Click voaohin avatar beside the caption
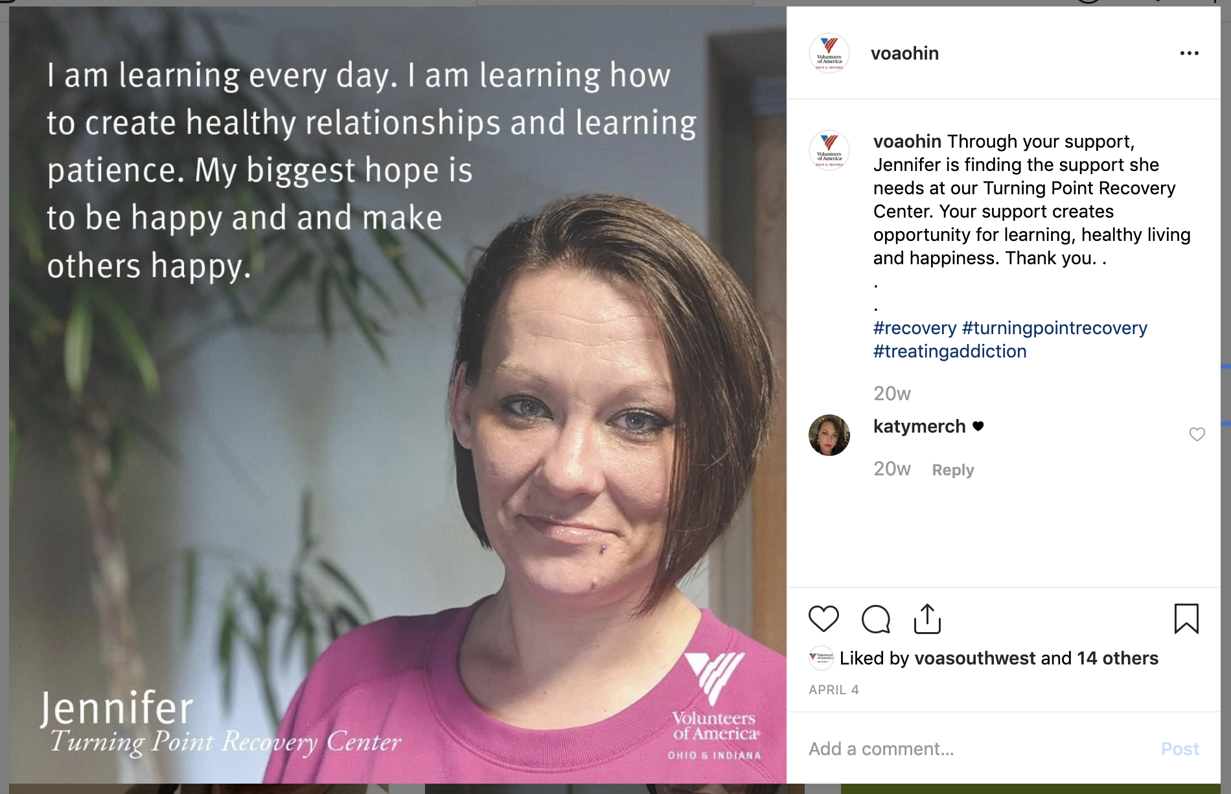 [829, 150]
